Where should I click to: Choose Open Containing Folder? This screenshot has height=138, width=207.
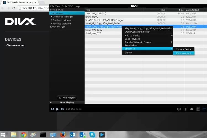click(147, 32)
